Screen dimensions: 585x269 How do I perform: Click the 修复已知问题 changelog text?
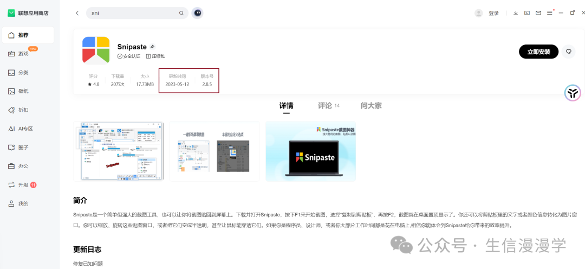coord(88,264)
